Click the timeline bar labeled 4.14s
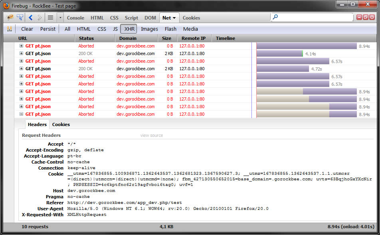This screenshot has height=235, width=380. point(280,53)
